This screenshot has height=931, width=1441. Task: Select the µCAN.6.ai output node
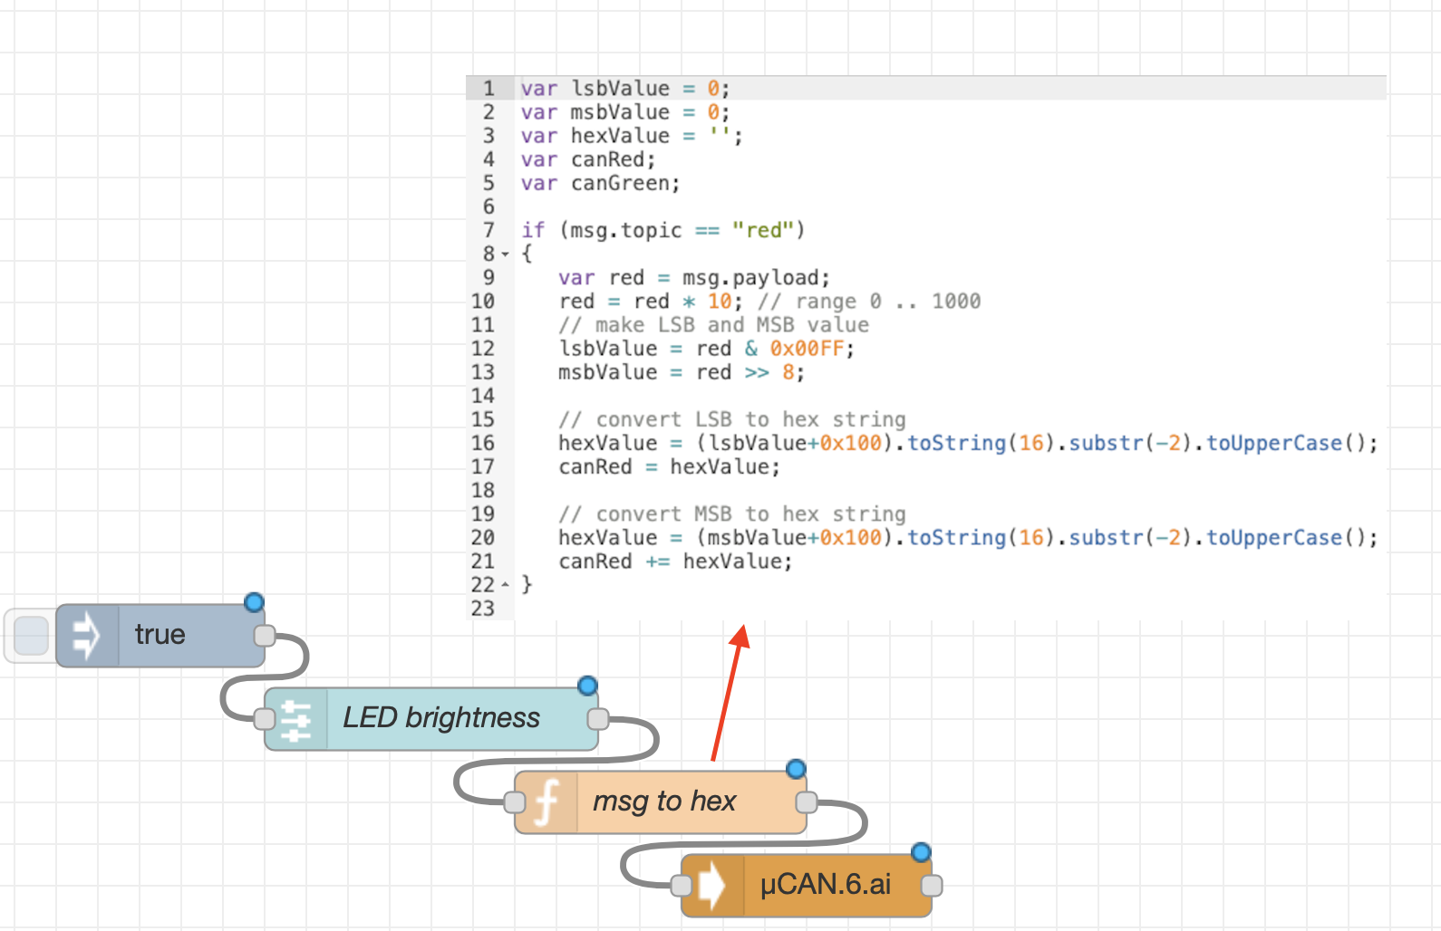click(x=807, y=886)
